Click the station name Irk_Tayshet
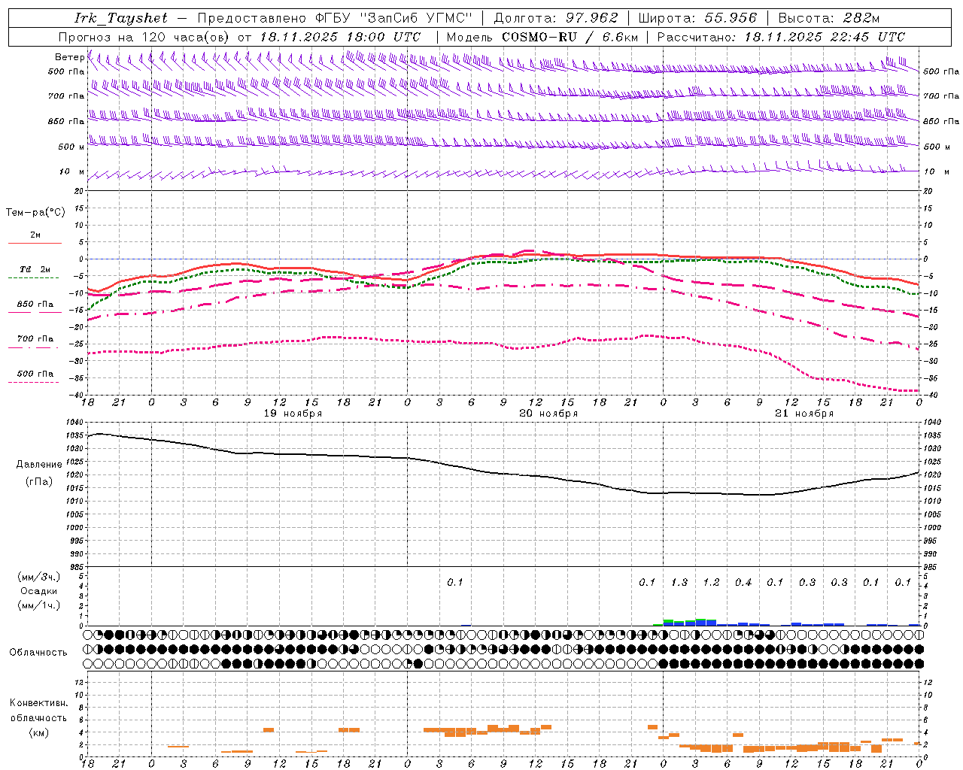Viewport: 963px width, 770px height. point(121,18)
